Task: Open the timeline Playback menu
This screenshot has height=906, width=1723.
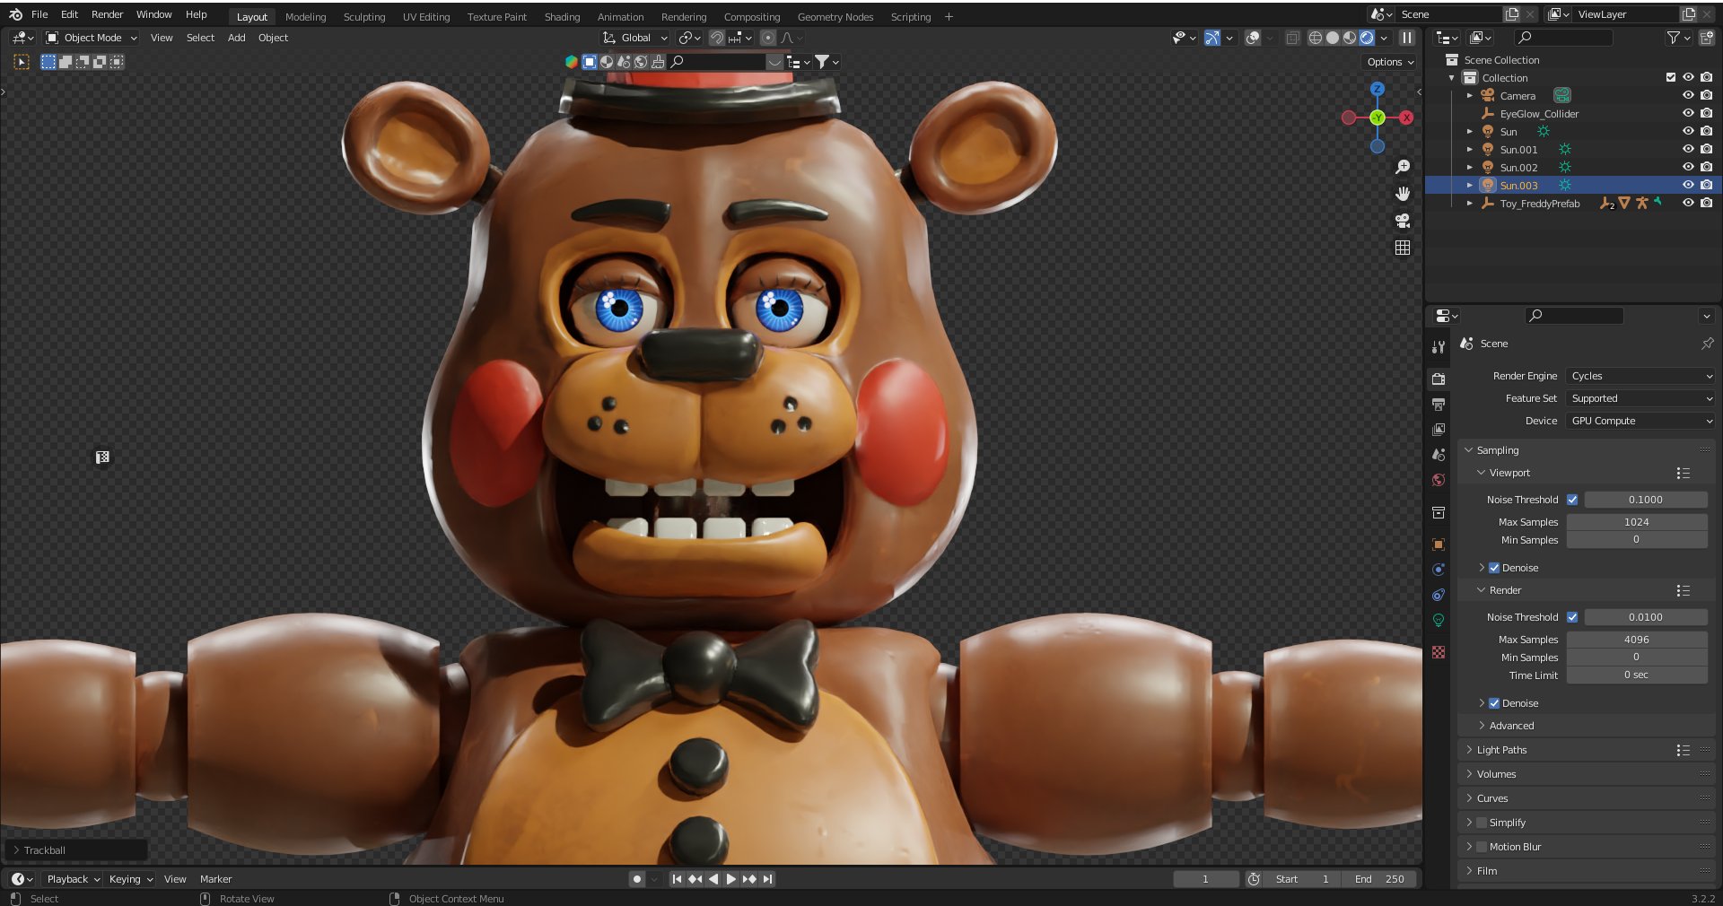Action: (x=73, y=879)
